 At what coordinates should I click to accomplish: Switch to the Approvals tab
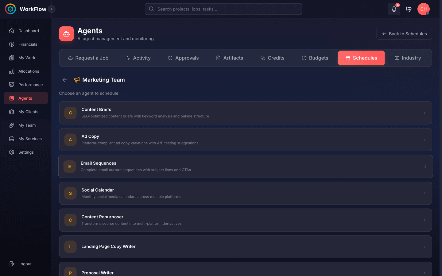tap(183, 58)
